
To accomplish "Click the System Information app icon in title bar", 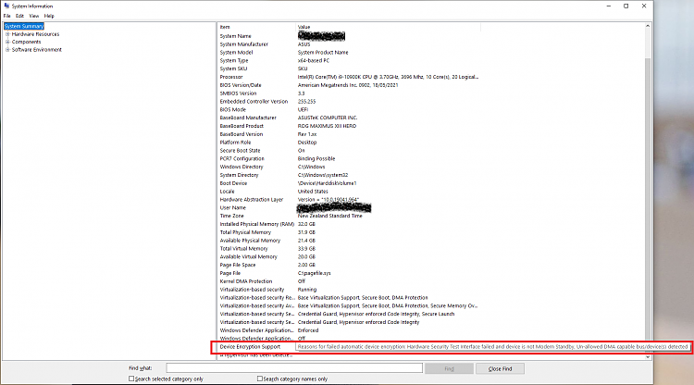I will point(6,6).
